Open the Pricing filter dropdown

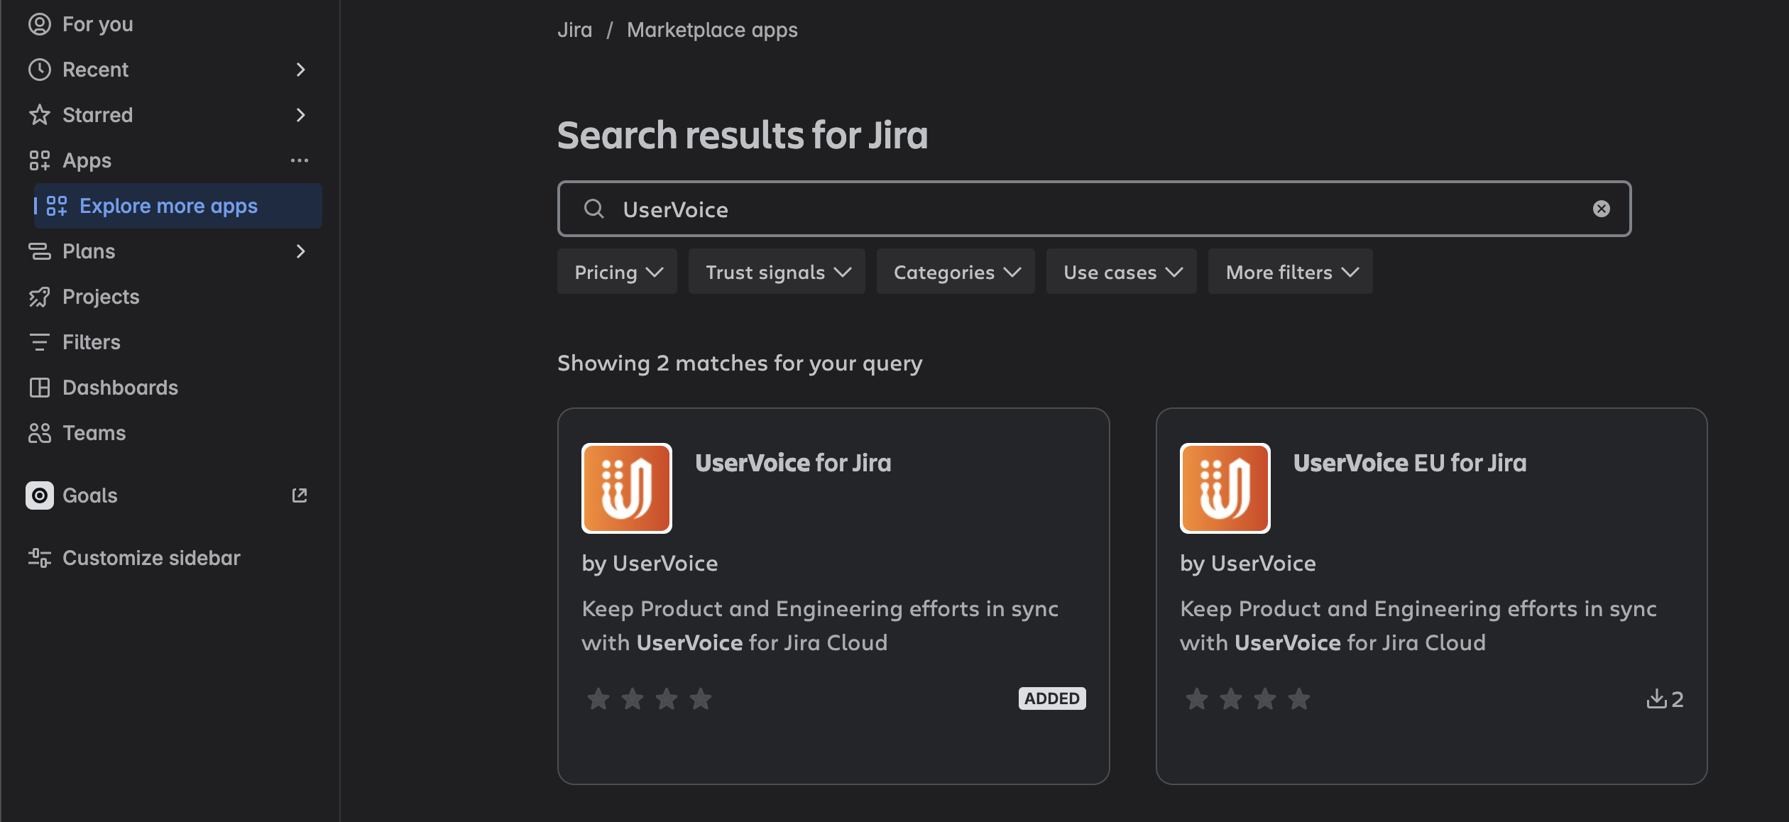(x=616, y=271)
